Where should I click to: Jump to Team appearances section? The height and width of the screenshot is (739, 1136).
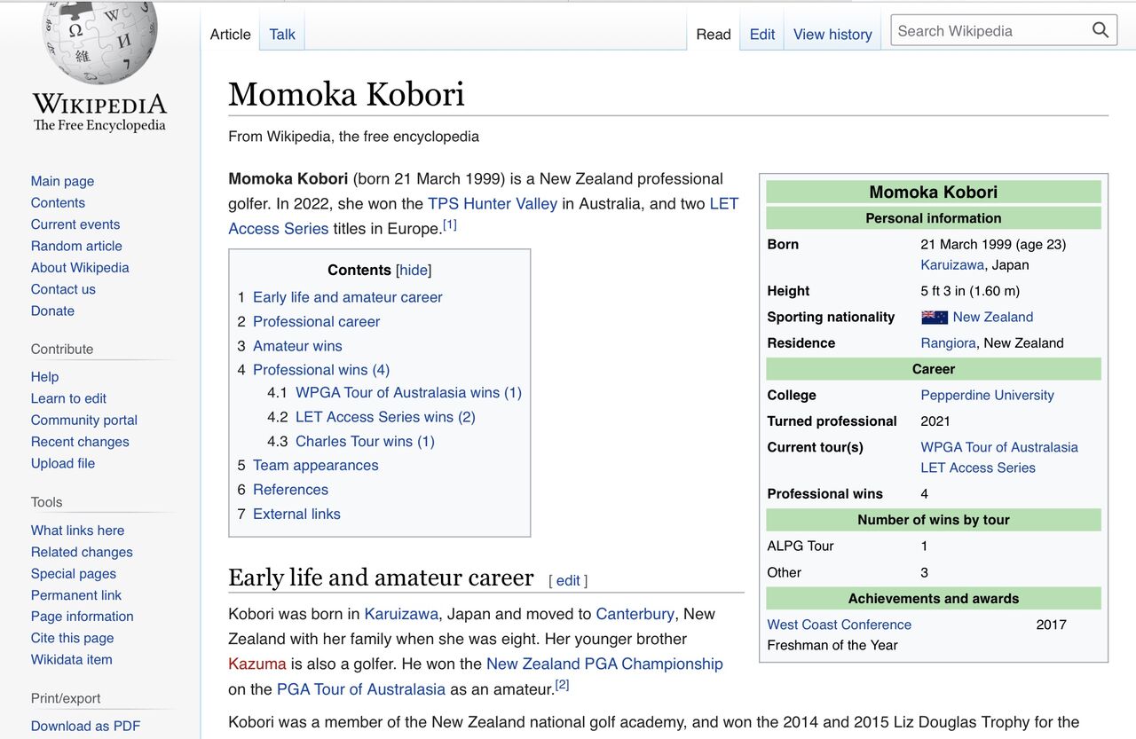315,465
